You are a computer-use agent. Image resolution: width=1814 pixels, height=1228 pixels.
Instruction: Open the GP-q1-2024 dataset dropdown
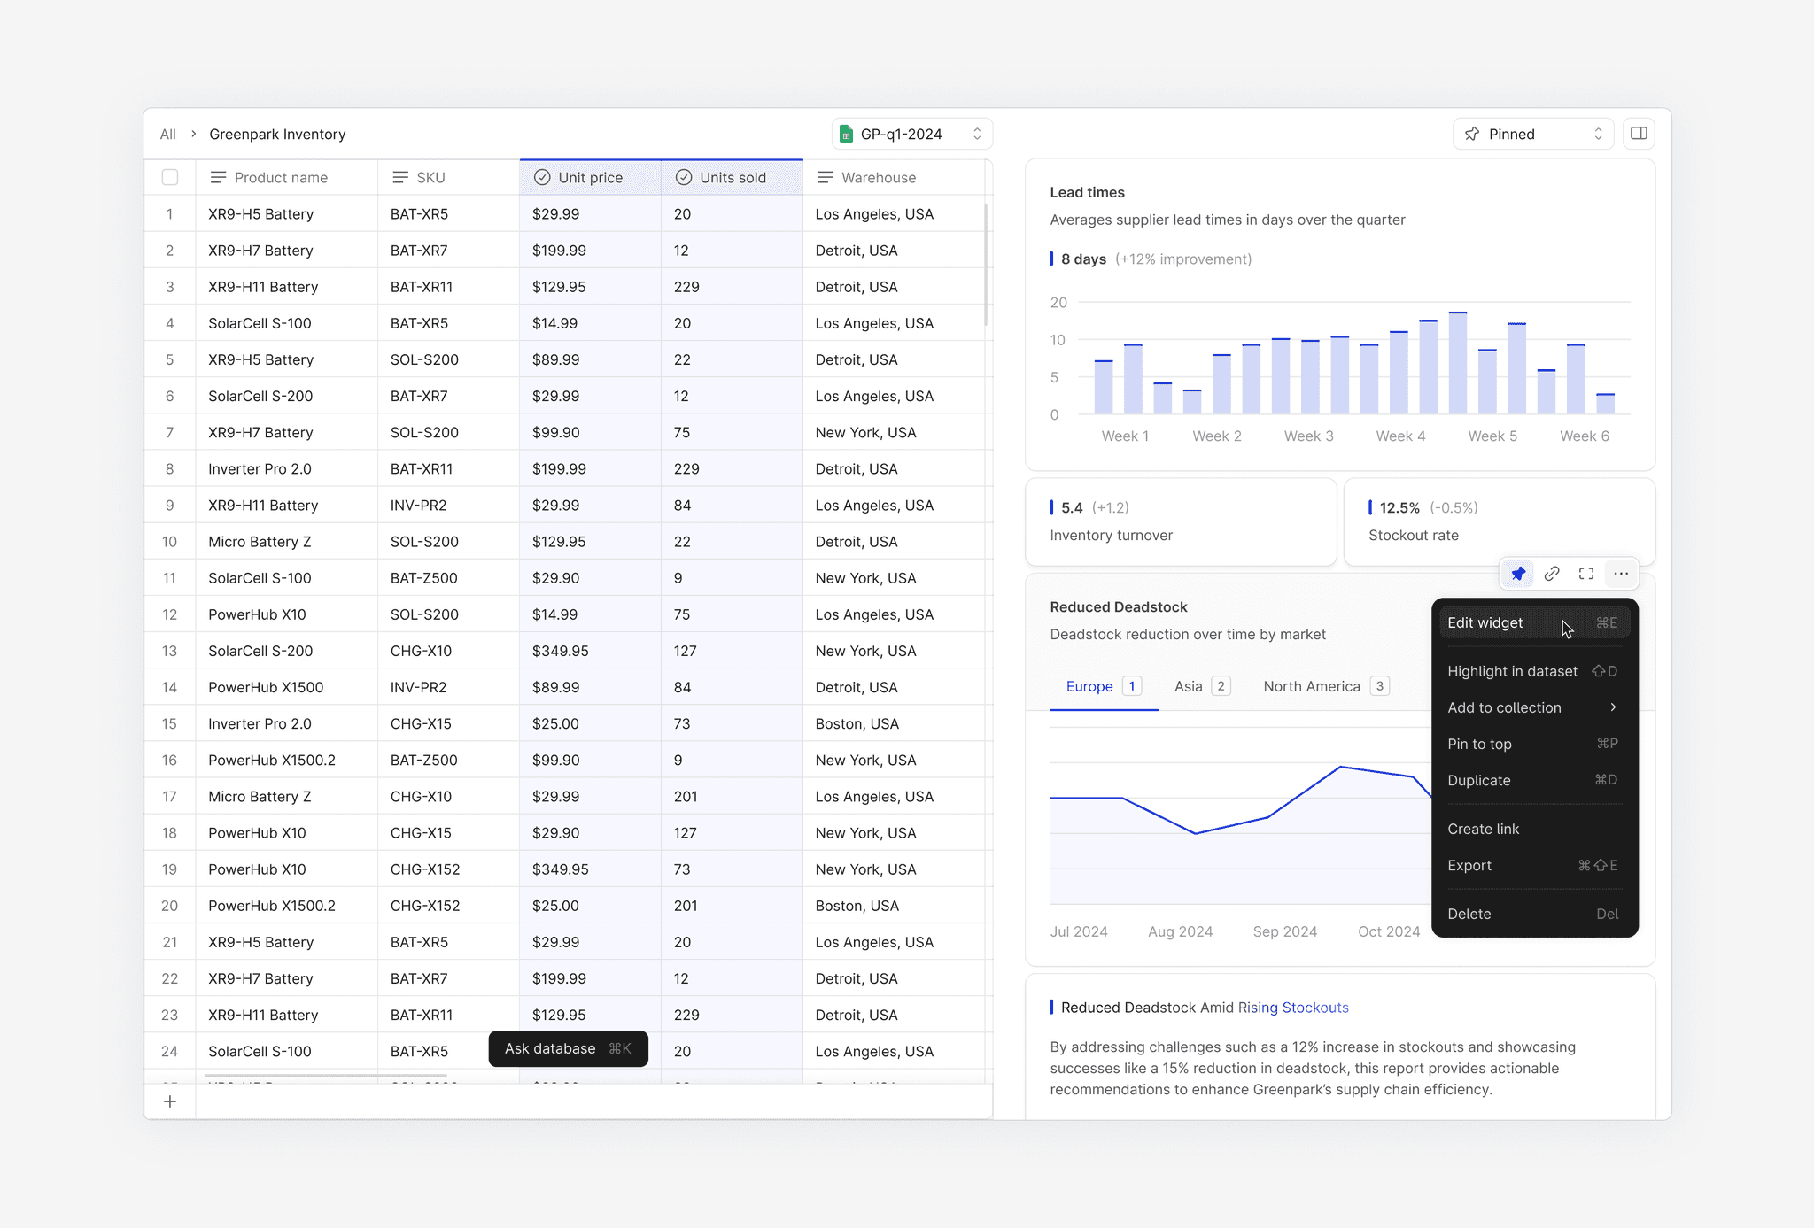(x=912, y=135)
